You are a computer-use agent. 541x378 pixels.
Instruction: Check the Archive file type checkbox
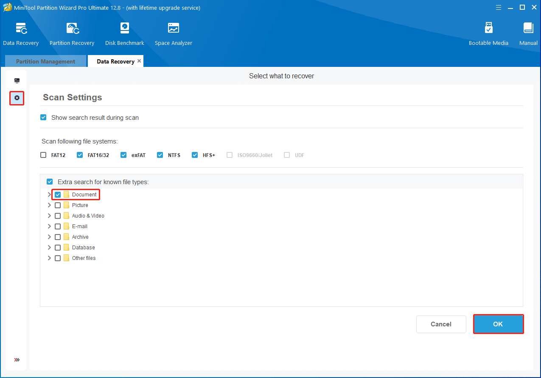(x=58, y=237)
